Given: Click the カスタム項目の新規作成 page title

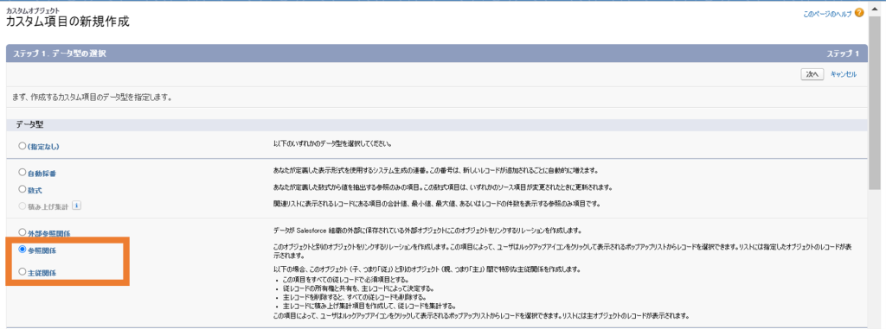Looking at the screenshot, I should click(x=67, y=22).
